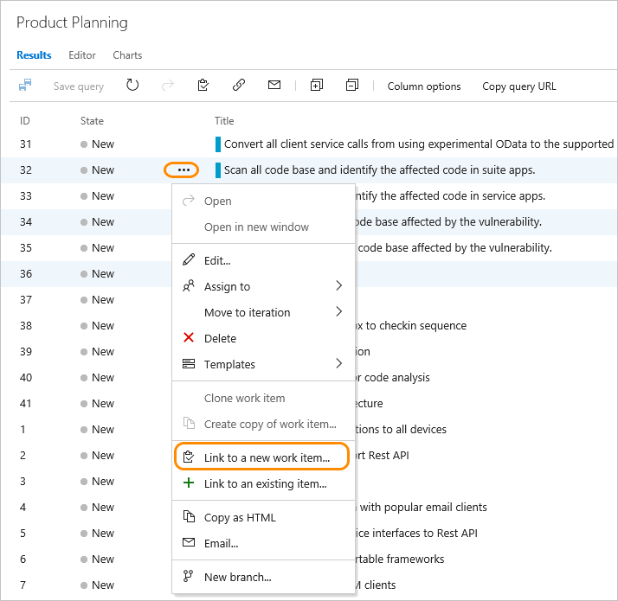Click Column options in the toolbar

coord(424,86)
